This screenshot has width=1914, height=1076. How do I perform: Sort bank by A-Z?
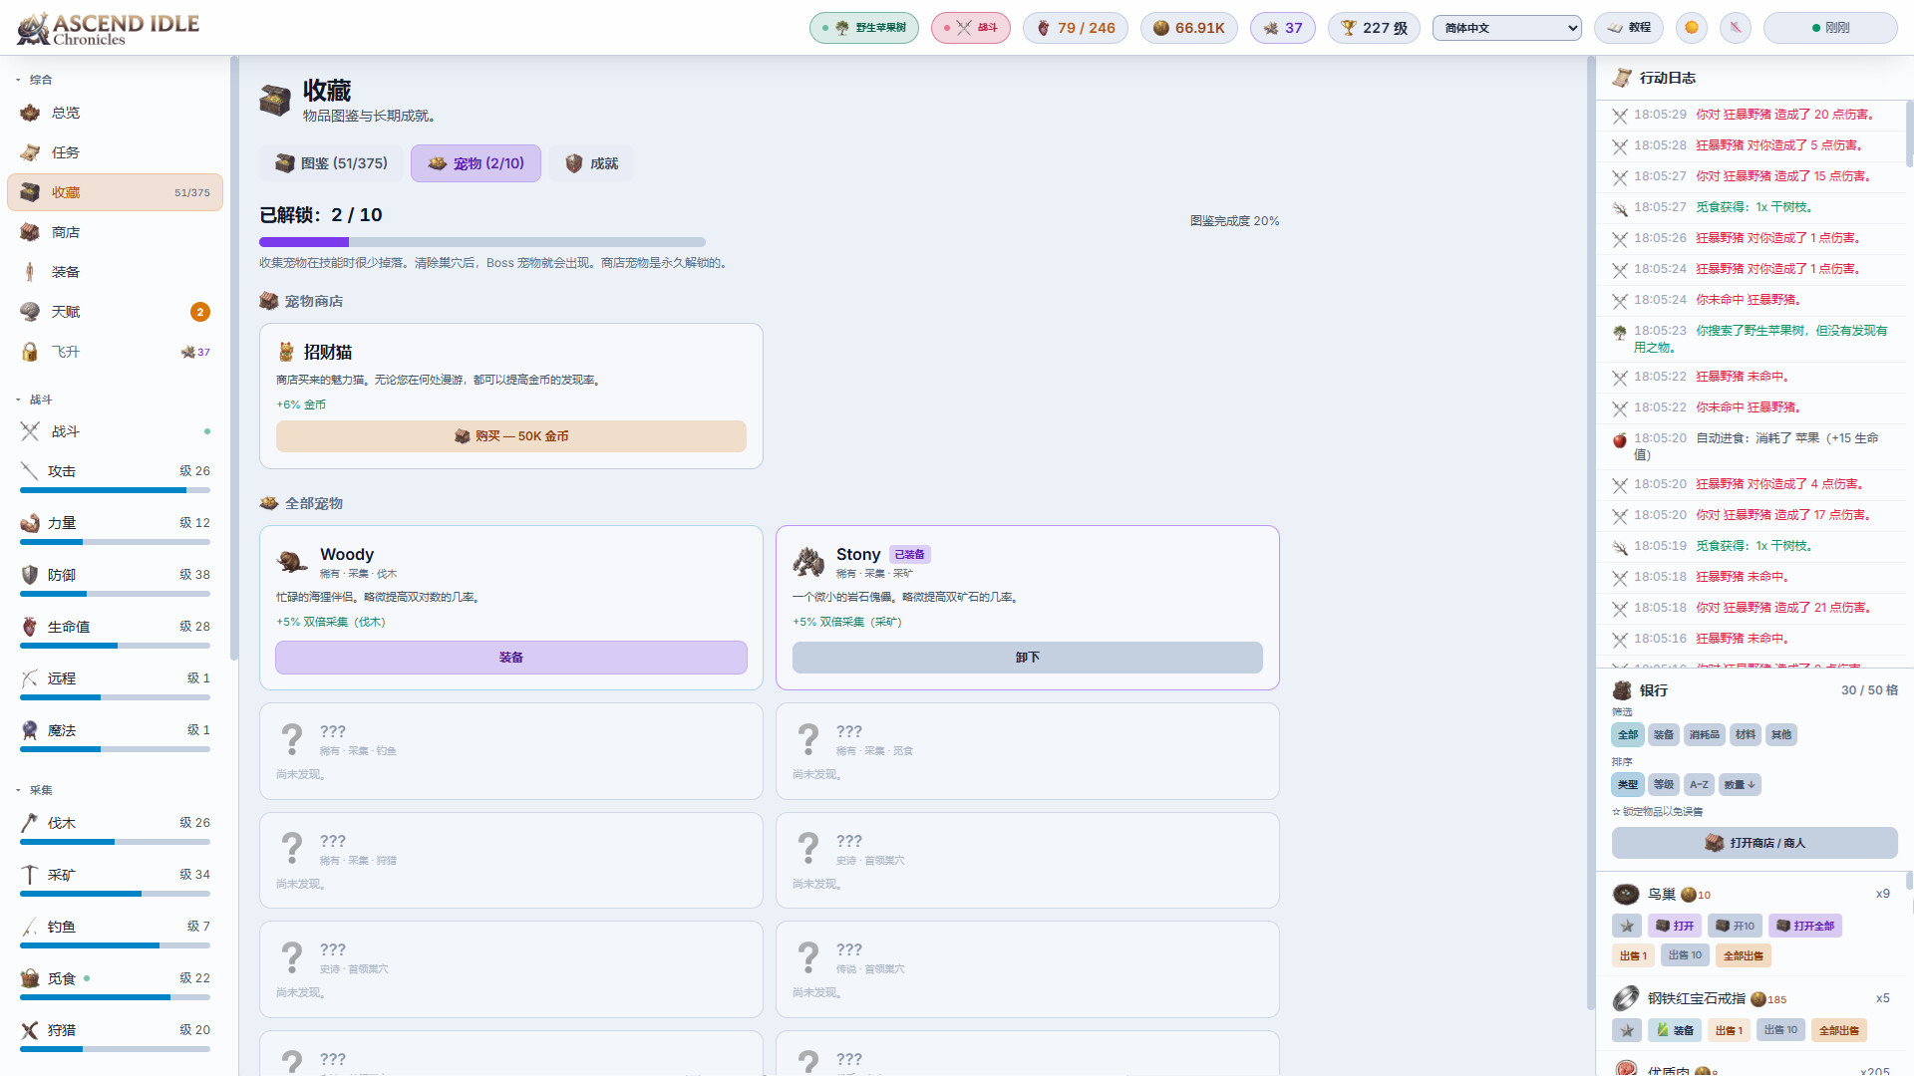(x=1699, y=784)
